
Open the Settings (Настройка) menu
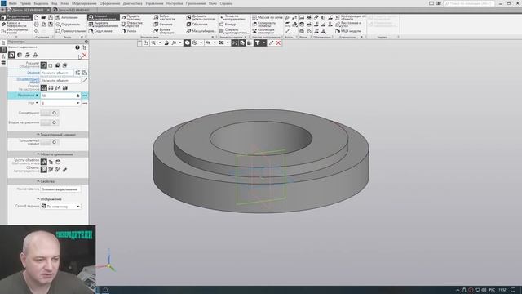coord(175,3)
